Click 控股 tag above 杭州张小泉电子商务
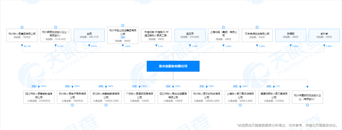Viewport: 342px width, 130px height. coord(68,86)
